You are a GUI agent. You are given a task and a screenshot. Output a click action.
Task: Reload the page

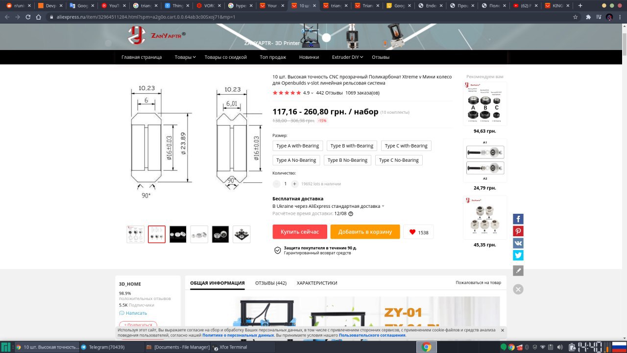[x=29, y=17]
